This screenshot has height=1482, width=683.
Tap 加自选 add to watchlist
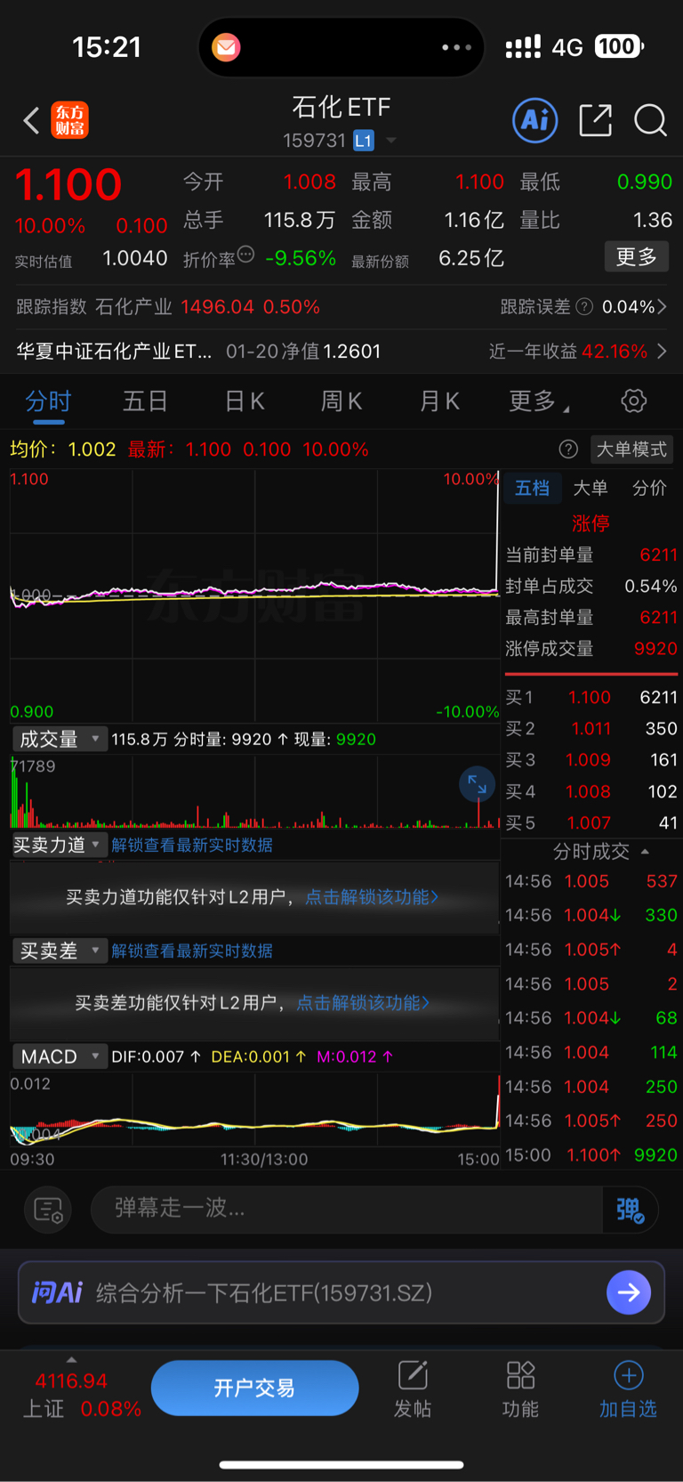pyautogui.click(x=628, y=1389)
